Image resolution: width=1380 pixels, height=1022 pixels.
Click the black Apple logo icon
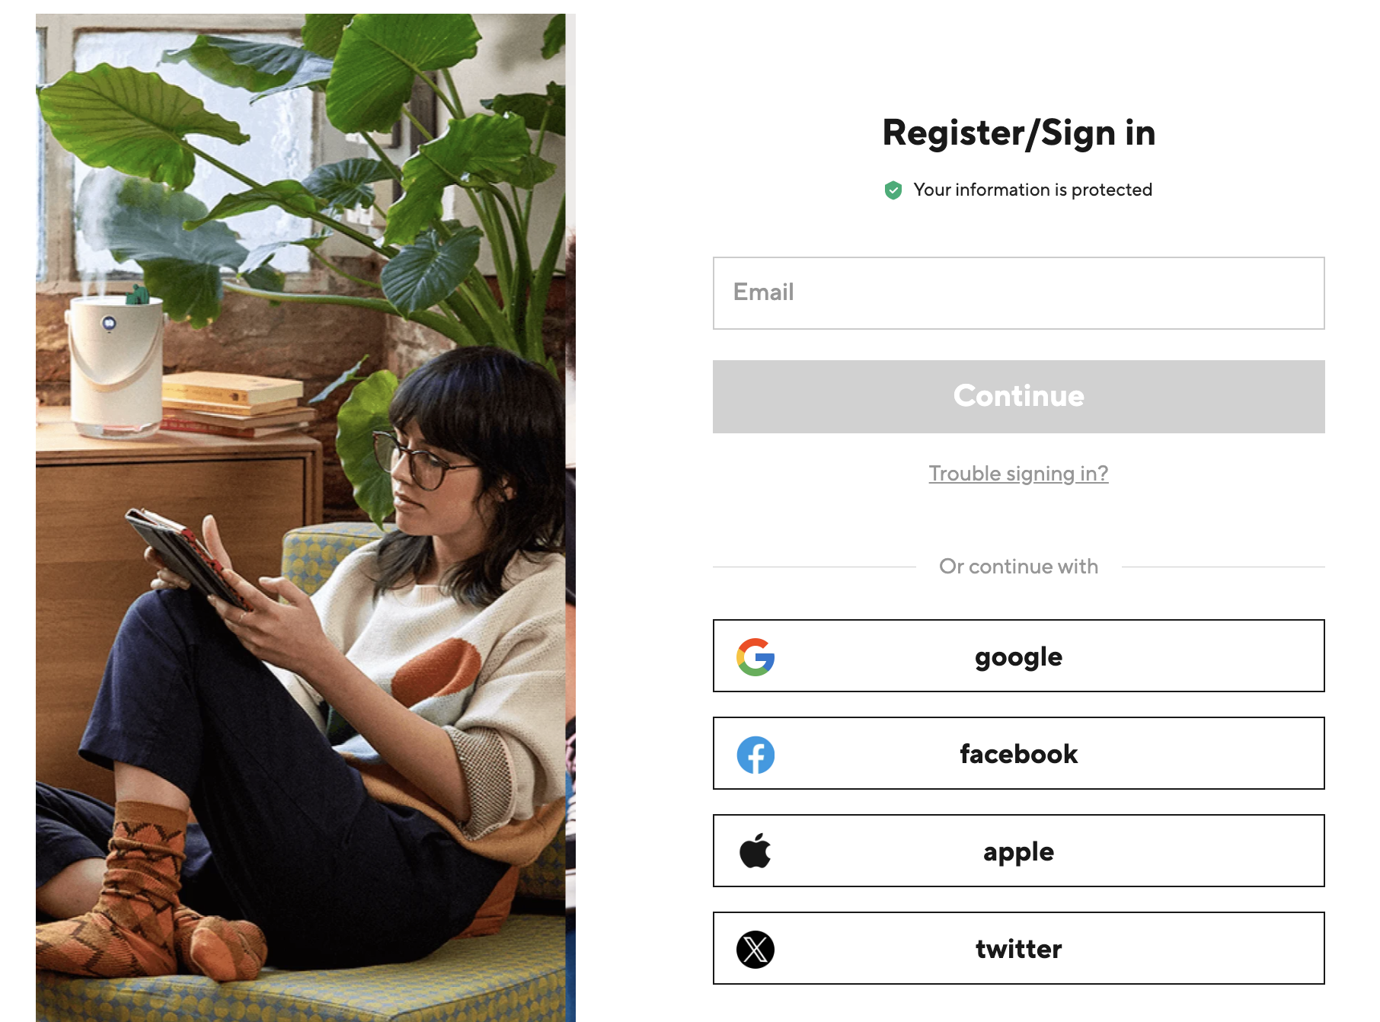point(755,851)
